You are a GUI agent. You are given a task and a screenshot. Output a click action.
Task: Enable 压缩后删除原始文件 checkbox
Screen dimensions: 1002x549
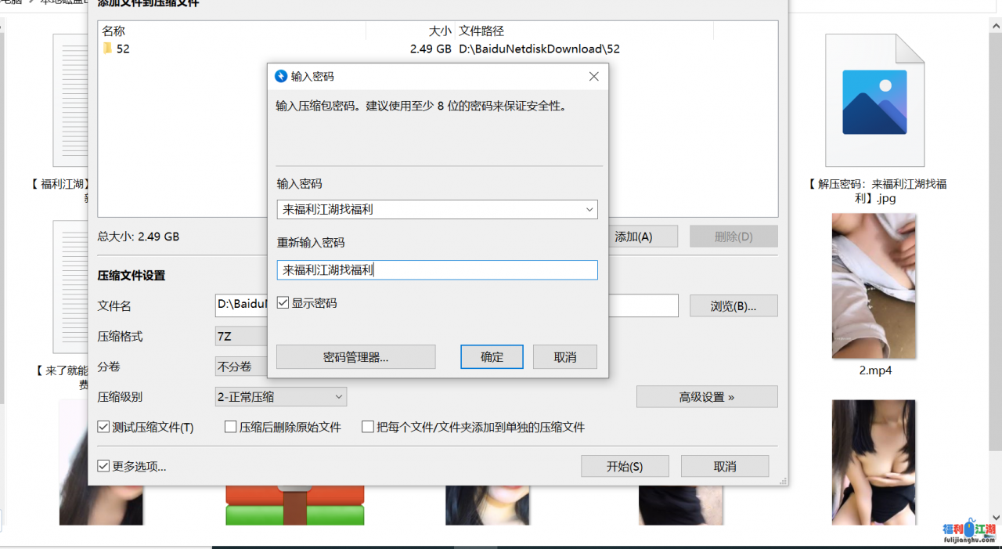point(231,427)
